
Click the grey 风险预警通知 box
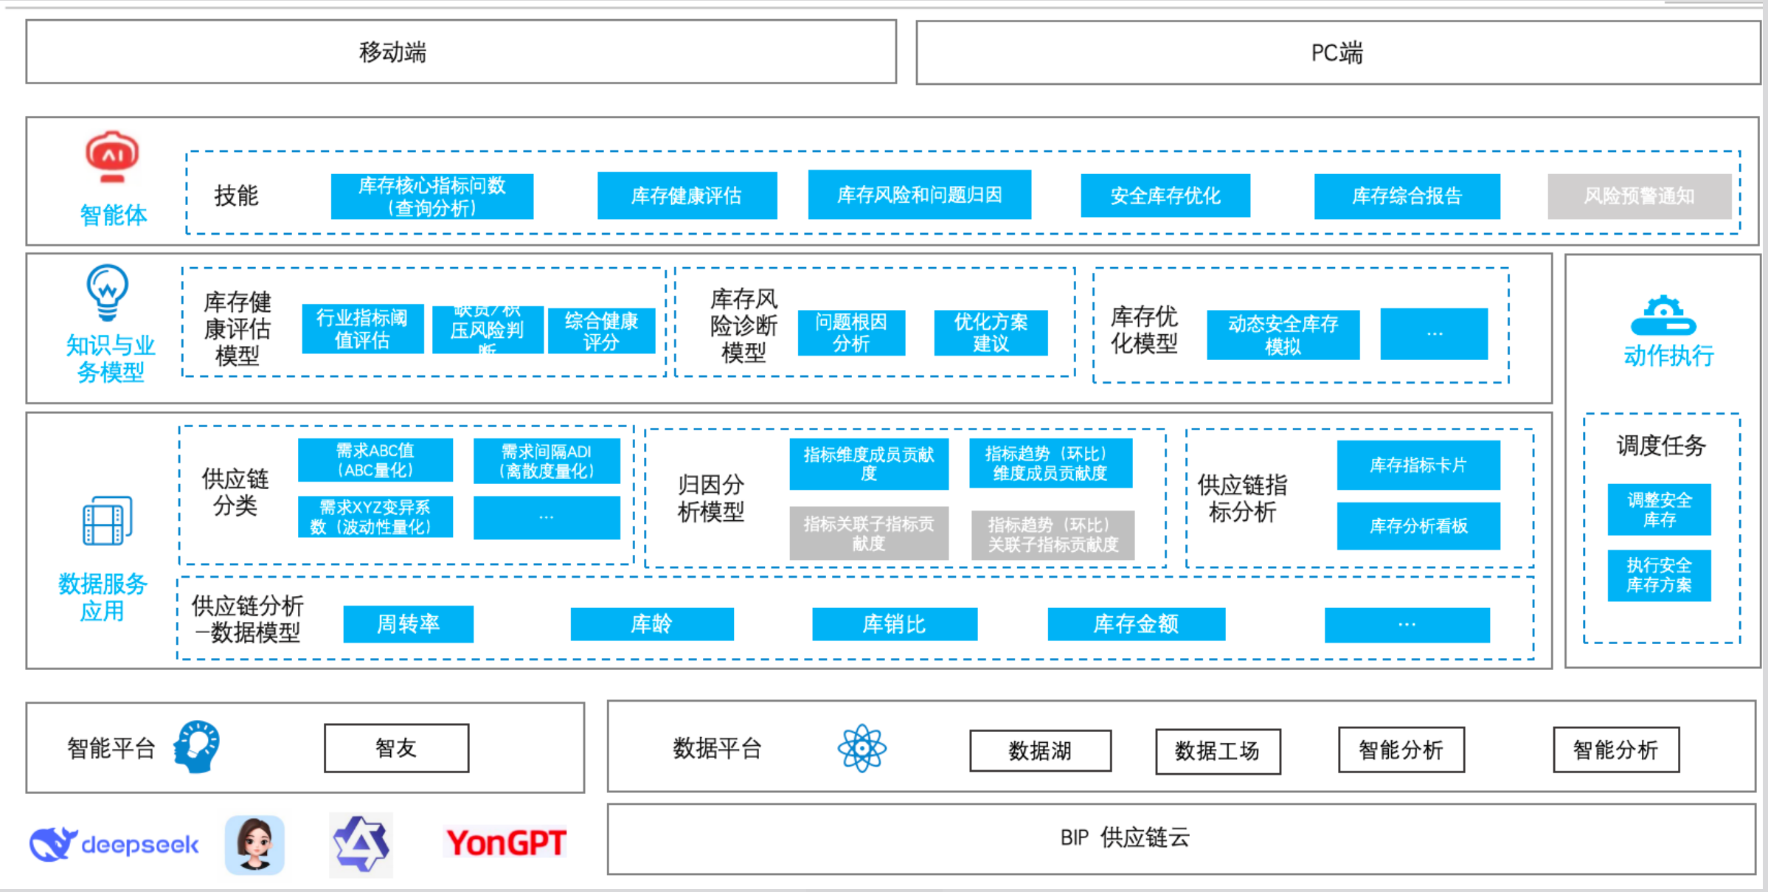click(1639, 196)
